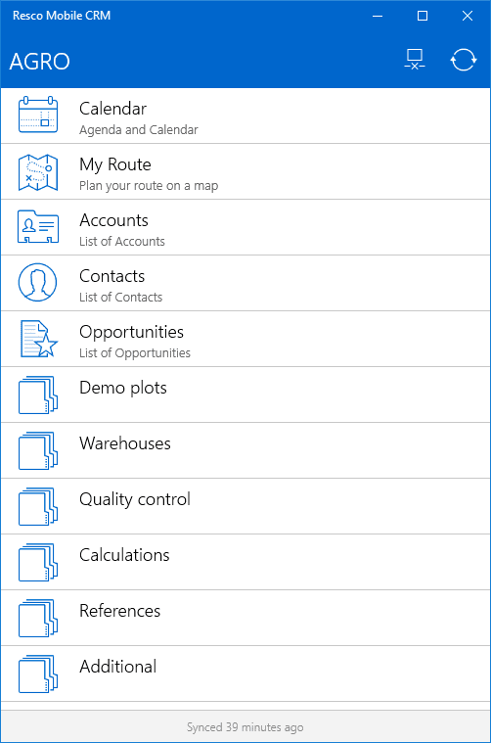Click the Opportunities star document icon

(x=39, y=339)
